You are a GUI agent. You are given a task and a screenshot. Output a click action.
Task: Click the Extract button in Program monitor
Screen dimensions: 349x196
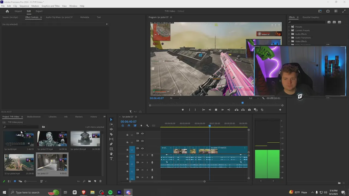[243, 110]
